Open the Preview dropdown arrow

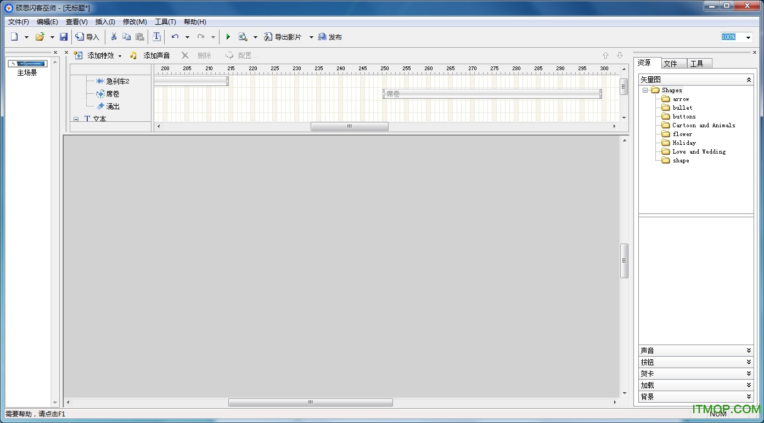point(255,37)
